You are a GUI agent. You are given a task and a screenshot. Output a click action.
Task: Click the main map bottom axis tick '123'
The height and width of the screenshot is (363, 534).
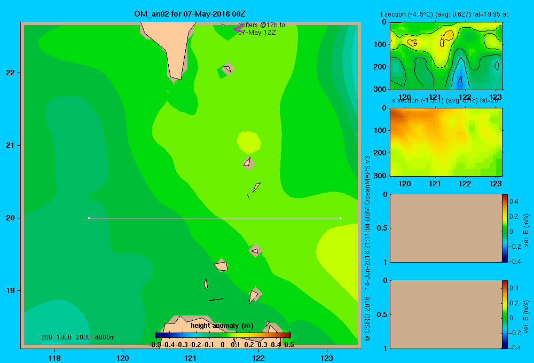(x=327, y=358)
